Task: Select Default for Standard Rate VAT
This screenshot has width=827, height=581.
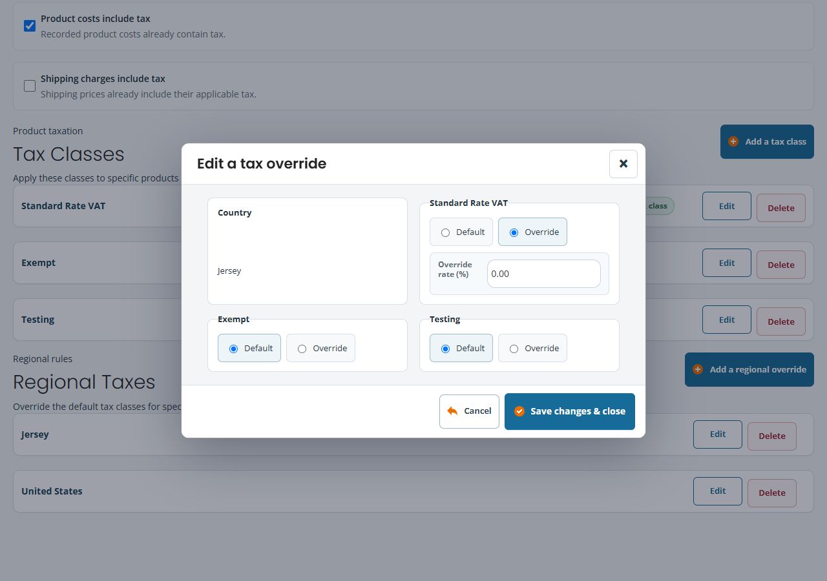Action: (x=461, y=232)
